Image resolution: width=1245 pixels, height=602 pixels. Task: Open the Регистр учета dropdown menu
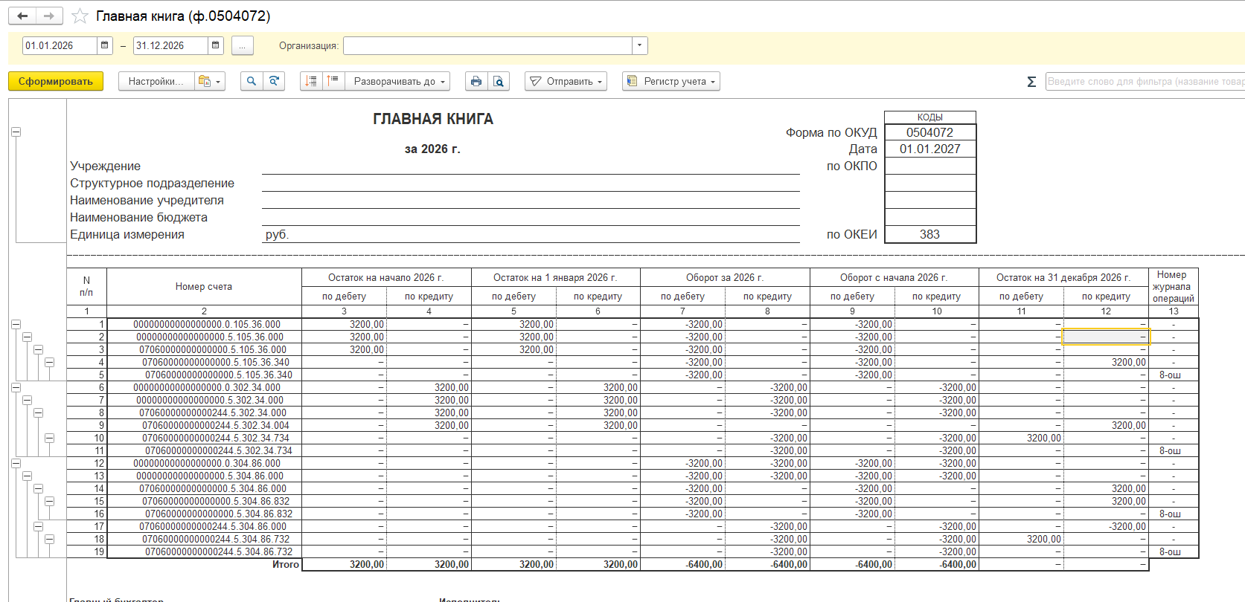point(671,81)
